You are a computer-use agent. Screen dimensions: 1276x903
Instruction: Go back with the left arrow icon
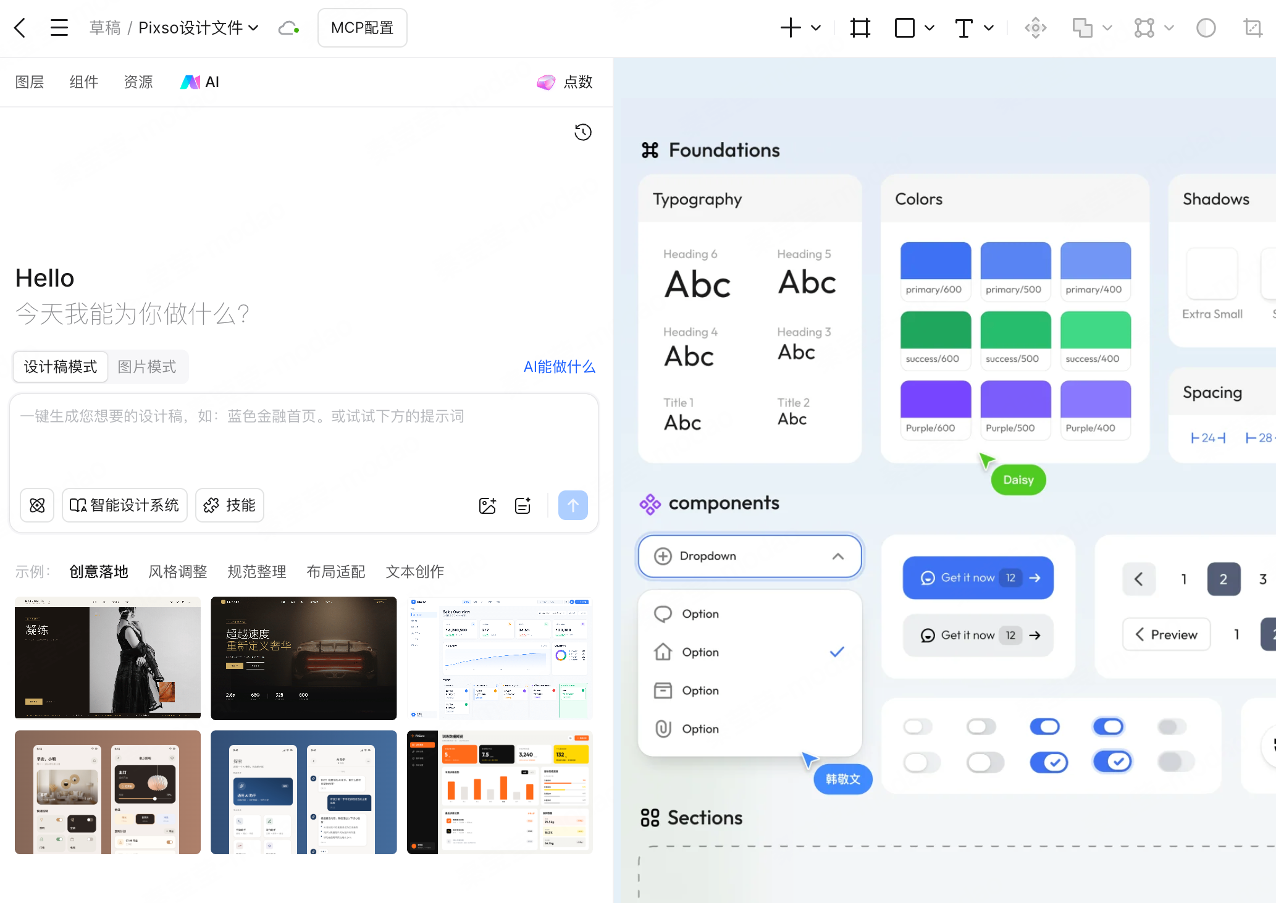click(x=20, y=28)
